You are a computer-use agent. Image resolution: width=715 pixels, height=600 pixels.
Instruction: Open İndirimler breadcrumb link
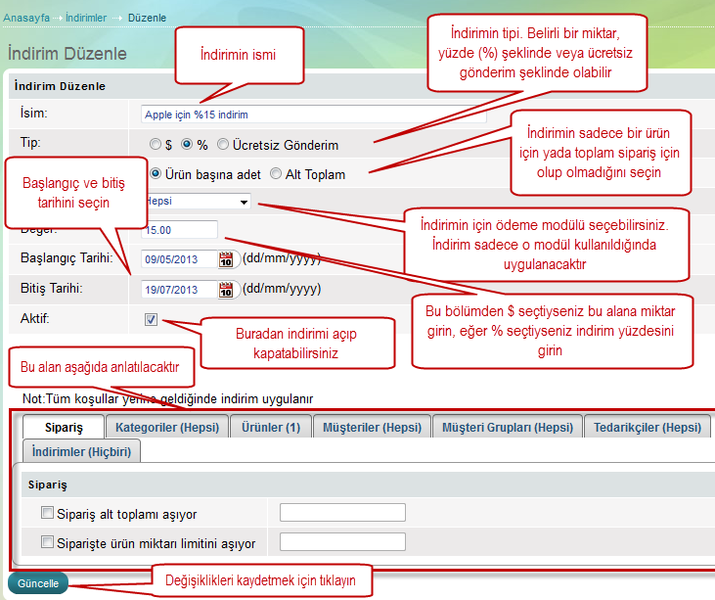coord(87,18)
